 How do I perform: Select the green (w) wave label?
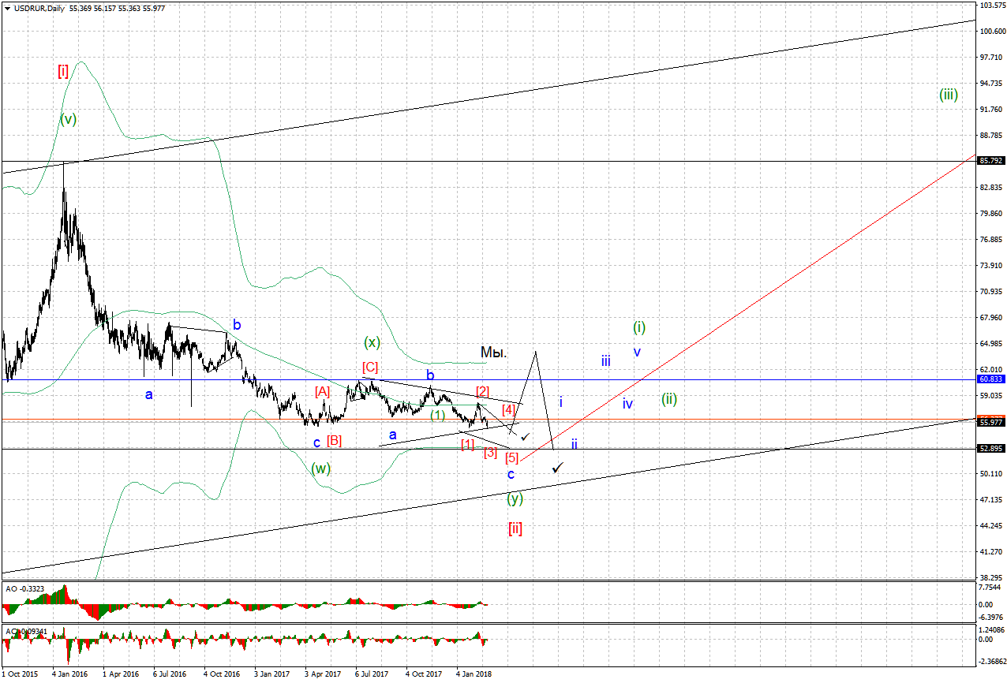tap(320, 468)
